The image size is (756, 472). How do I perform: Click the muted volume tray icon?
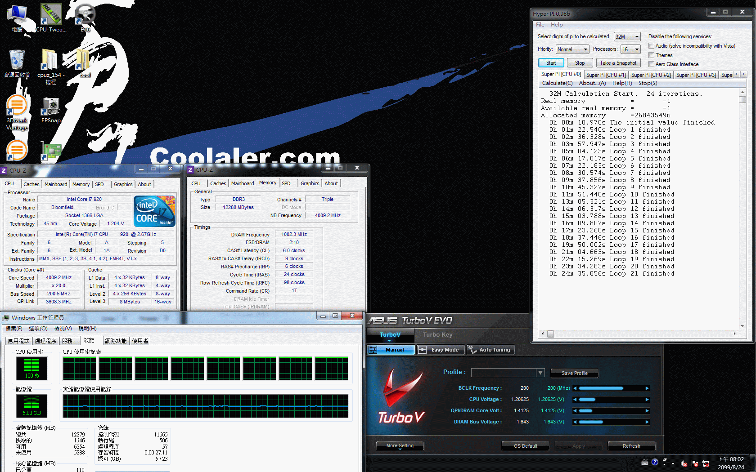(684, 463)
